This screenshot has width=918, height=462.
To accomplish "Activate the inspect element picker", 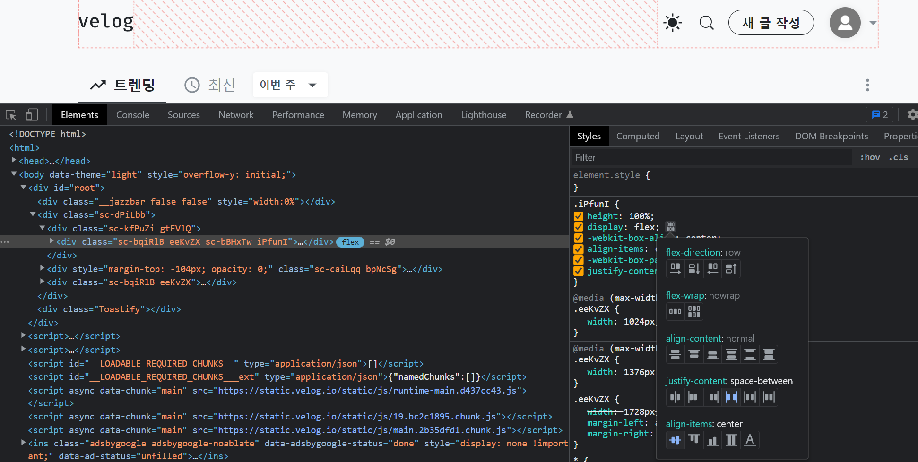I will 11,115.
